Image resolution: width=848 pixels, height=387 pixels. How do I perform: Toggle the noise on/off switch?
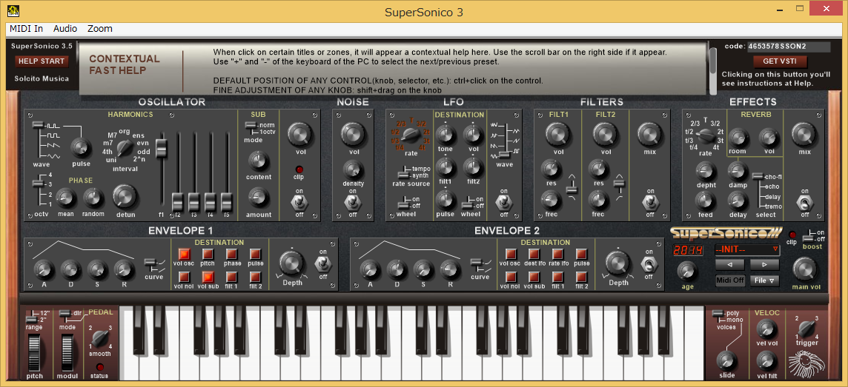[353, 203]
